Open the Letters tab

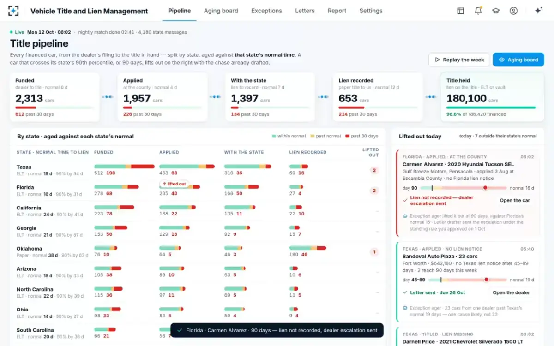(x=305, y=11)
